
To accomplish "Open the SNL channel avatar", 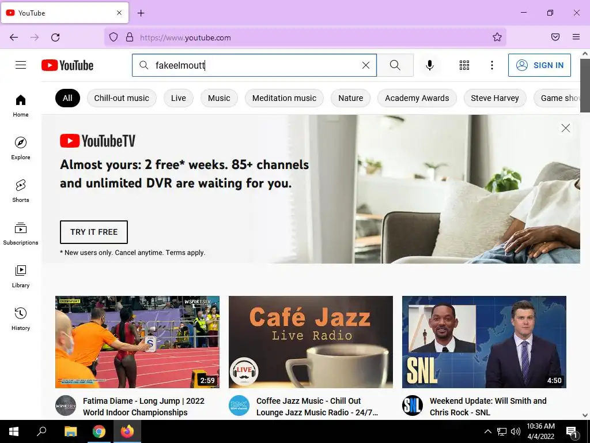I will [413, 406].
